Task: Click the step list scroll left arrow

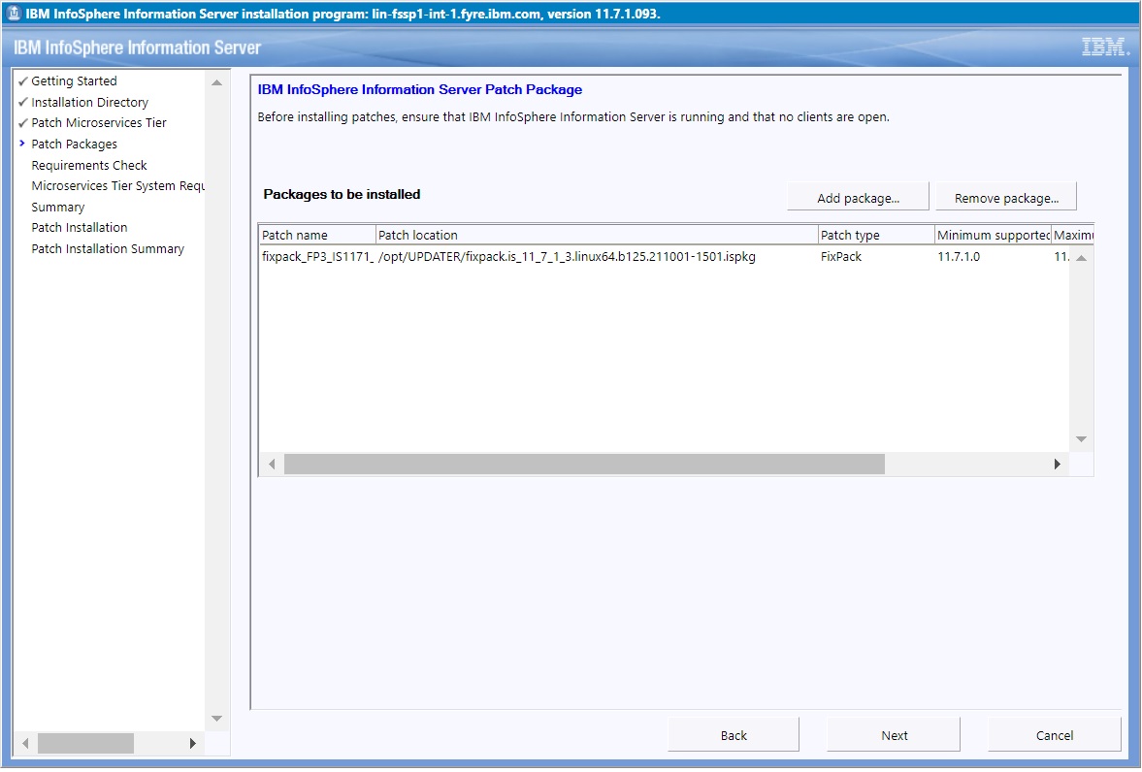Action: (25, 743)
